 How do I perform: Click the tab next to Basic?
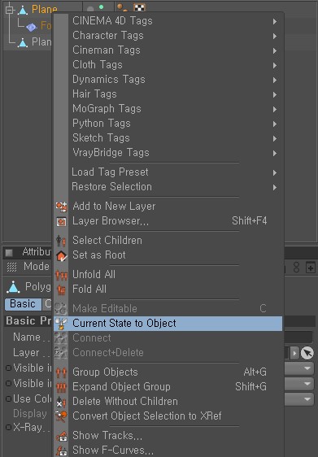[x=46, y=304]
